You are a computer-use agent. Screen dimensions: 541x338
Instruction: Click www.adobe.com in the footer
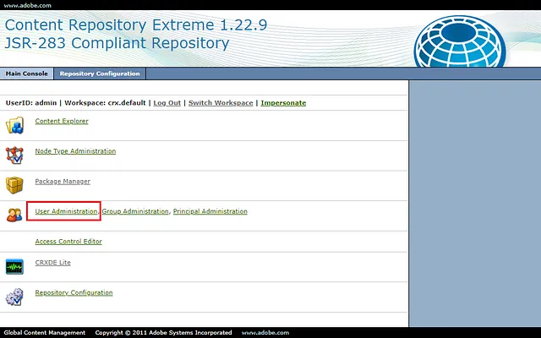265,333
